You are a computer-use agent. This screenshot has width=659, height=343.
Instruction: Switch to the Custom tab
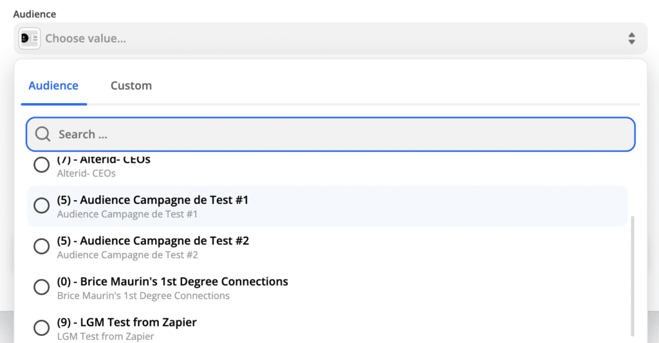coord(131,86)
